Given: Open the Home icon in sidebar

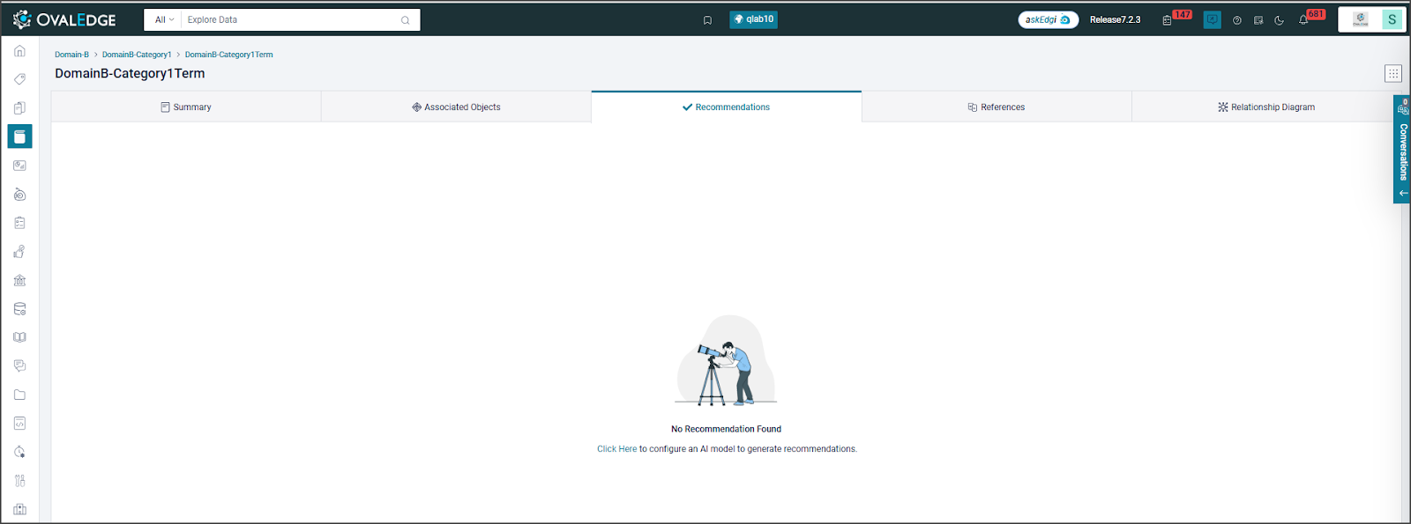Looking at the screenshot, I should pos(19,51).
